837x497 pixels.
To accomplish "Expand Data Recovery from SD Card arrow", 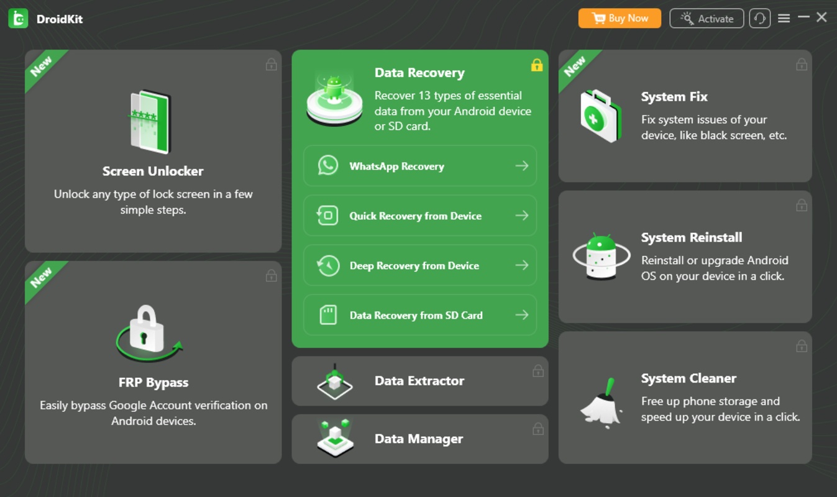I will click(x=522, y=315).
